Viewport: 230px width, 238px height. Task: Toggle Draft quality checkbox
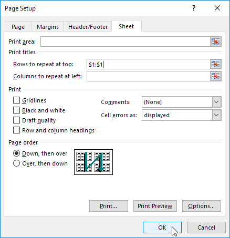tap(16, 120)
